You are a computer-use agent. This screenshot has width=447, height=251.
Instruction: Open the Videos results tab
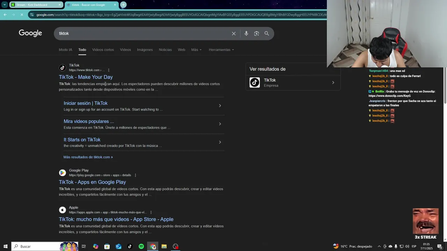point(125,50)
